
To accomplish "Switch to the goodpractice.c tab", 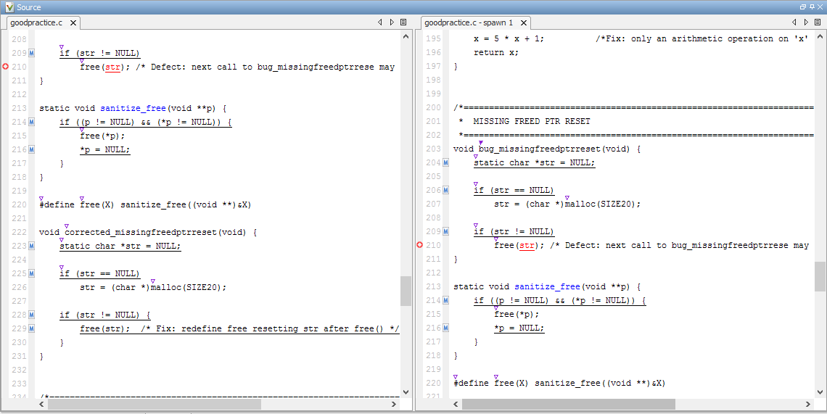I will tap(36, 22).
